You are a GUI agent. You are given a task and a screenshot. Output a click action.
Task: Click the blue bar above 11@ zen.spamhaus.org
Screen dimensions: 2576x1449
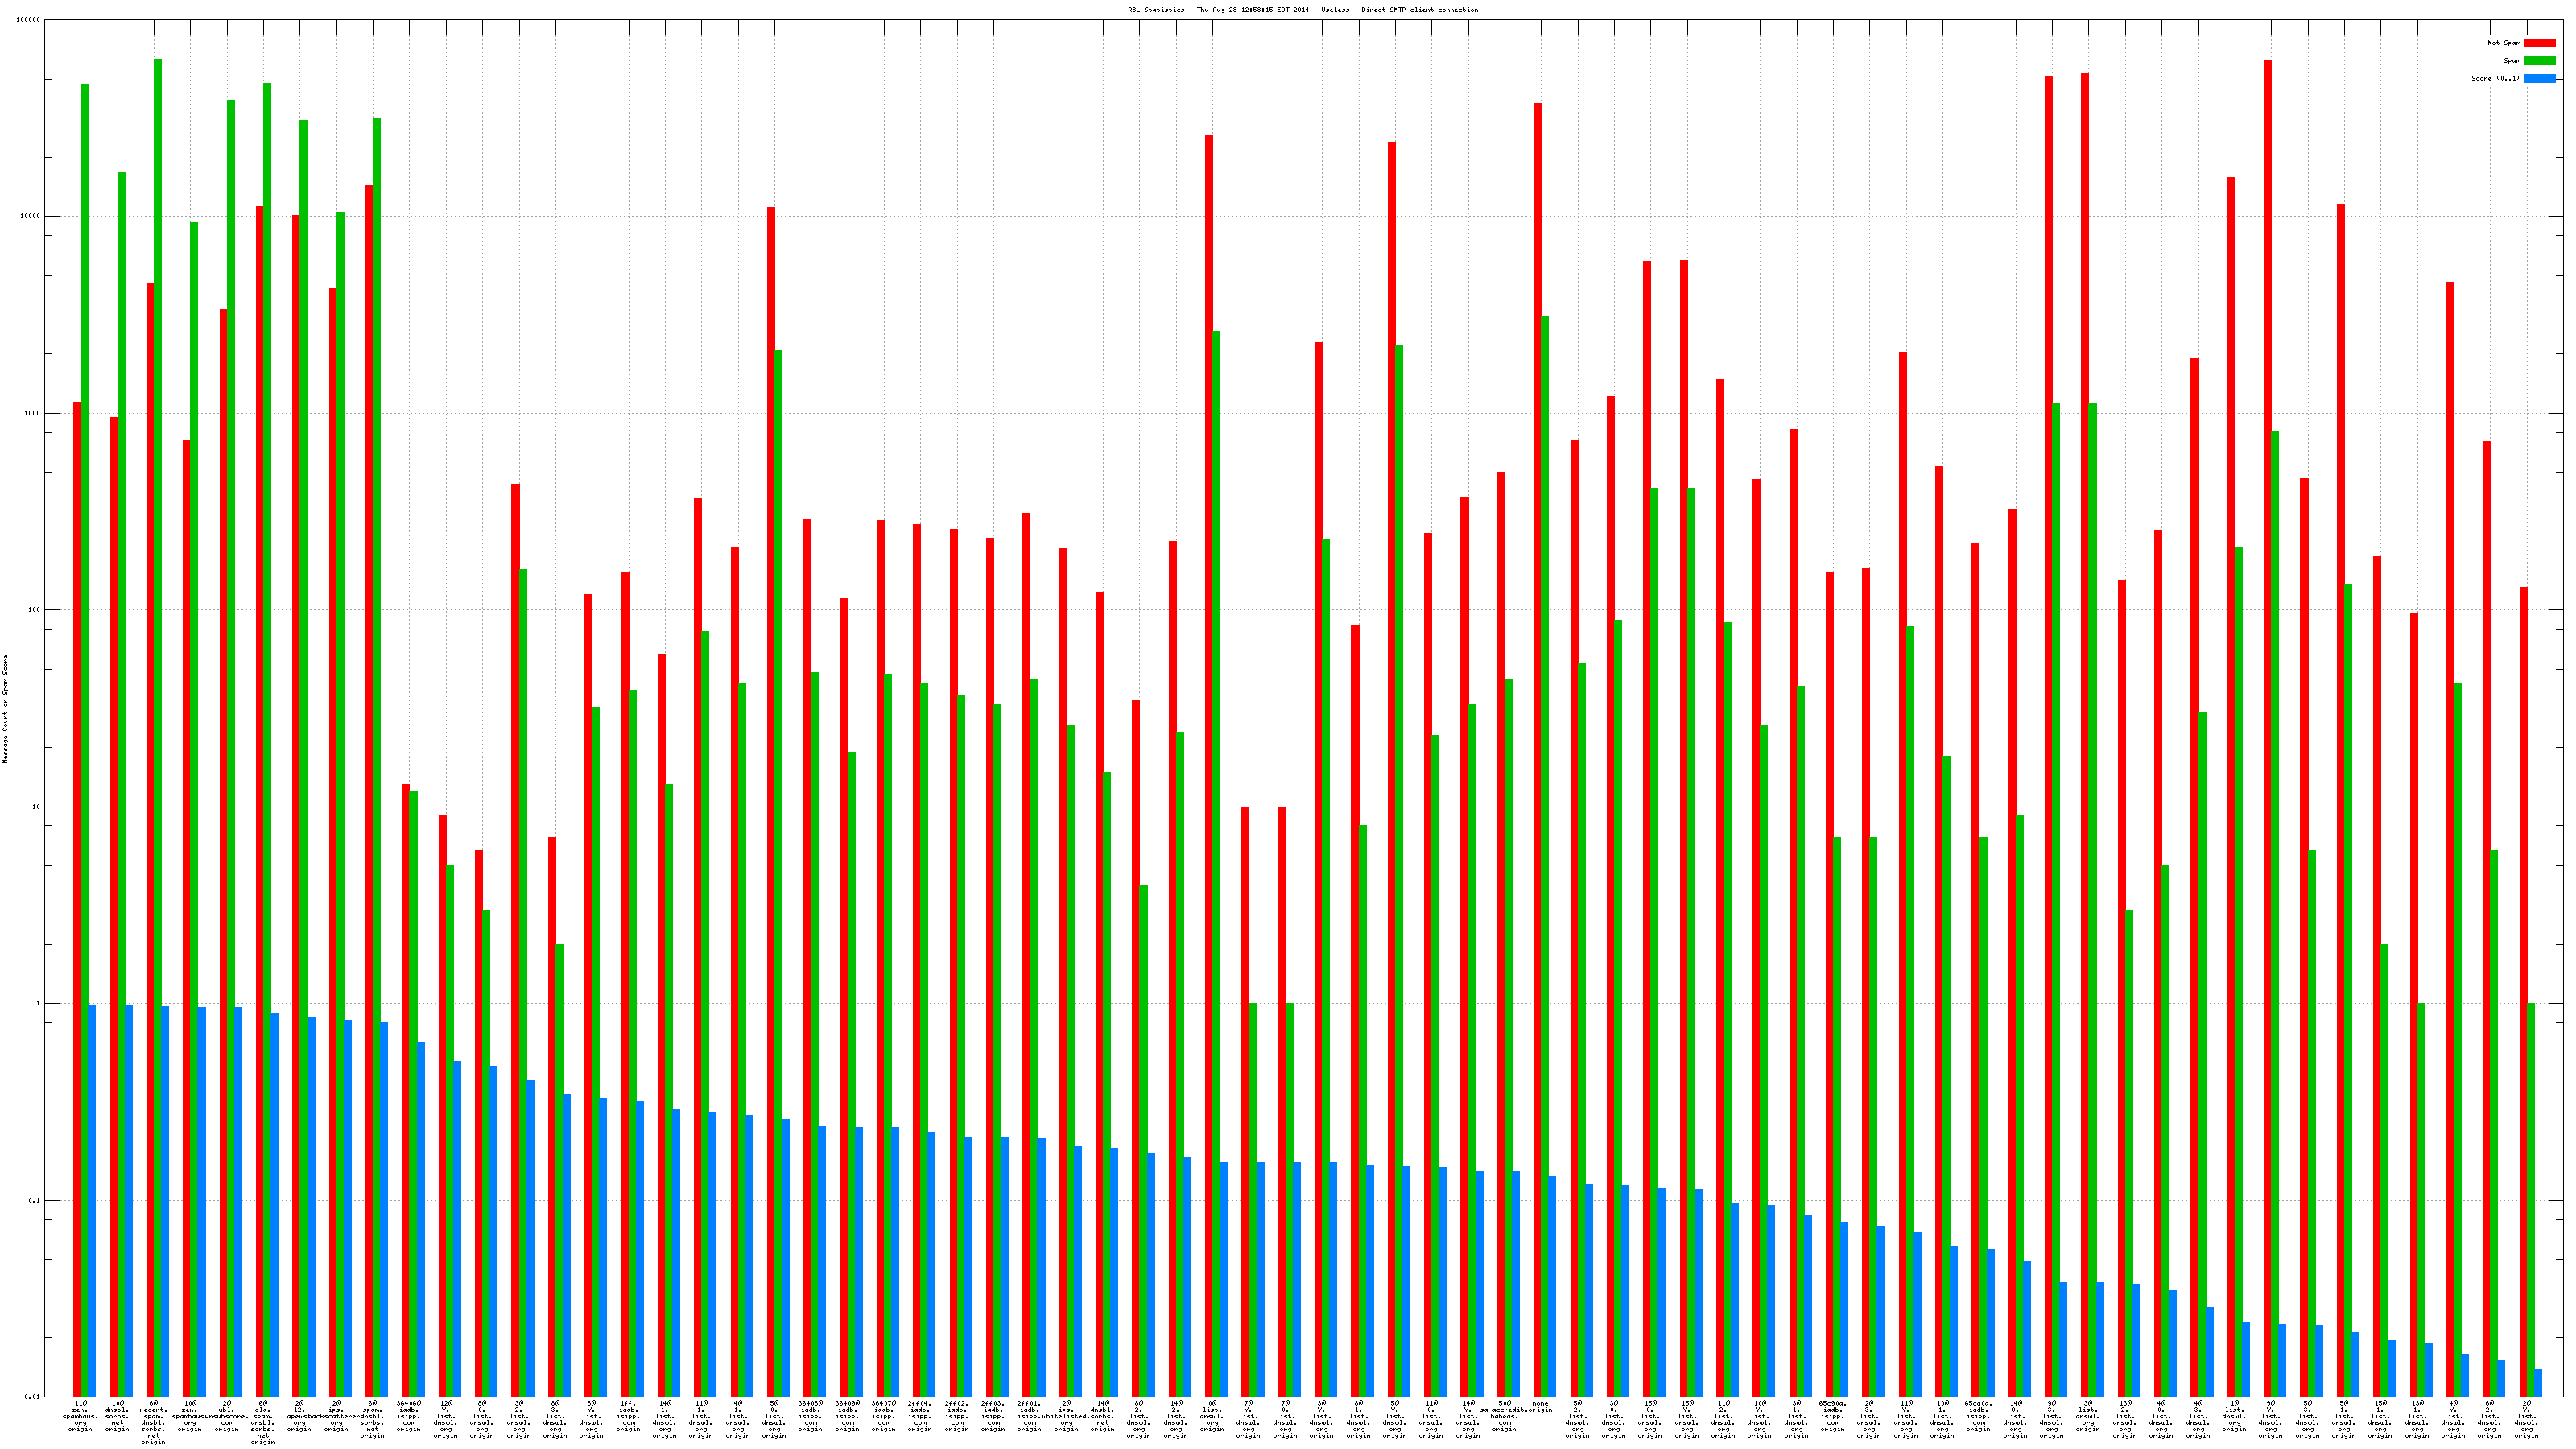[92, 1200]
